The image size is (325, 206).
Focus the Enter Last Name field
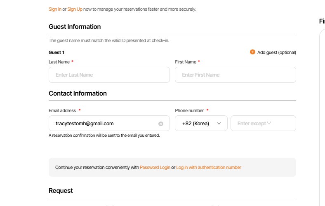tap(109, 75)
